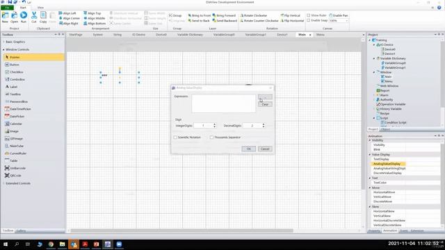
Task: Collapse the IO Device tree node
Action: pos(374,44)
